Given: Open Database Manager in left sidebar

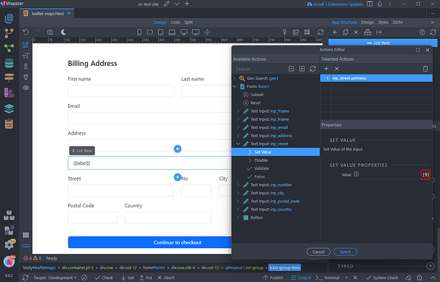Looking at the screenshot, I should coord(9,63).
